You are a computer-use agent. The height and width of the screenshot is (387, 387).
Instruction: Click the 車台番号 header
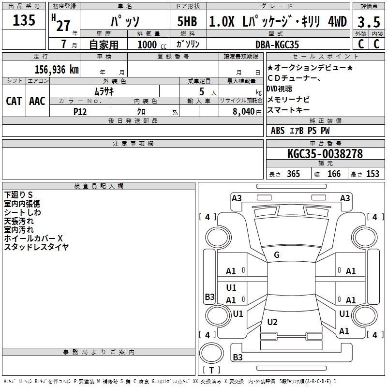pos(325,143)
